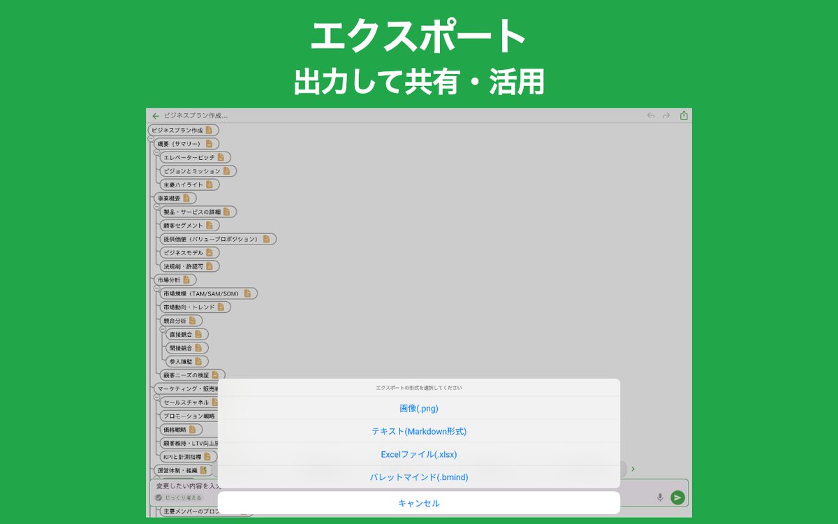838x524 pixels.
Task: Click the ビジネスプラン作成... title text
Action: click(196, 116)
